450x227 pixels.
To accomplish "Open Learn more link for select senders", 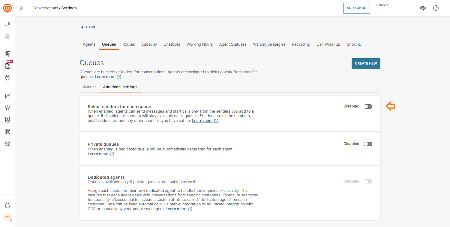I will click(202, 121).
